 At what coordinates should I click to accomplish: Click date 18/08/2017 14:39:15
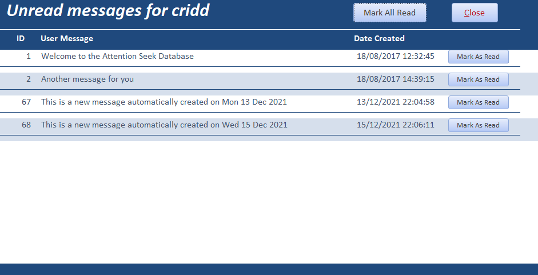[x=396, y=79]
